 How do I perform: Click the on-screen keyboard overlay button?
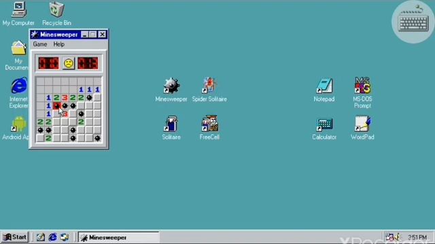tap(413, 22)
